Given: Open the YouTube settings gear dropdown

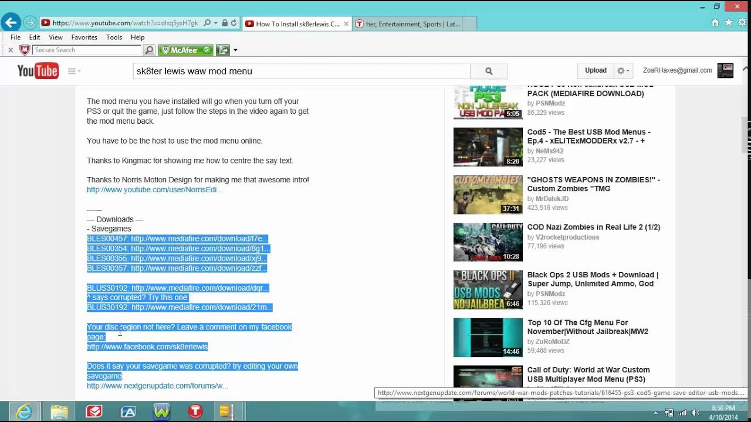Looking at the screenshot, I should pyautogui.click(x=623, y=70).
